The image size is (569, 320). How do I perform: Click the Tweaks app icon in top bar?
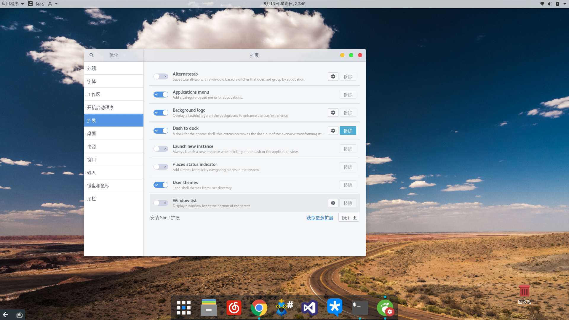click(x=30, y=4)
